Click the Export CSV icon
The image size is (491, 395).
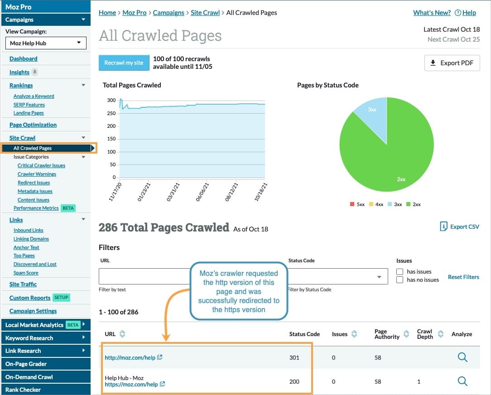point(445,226)
